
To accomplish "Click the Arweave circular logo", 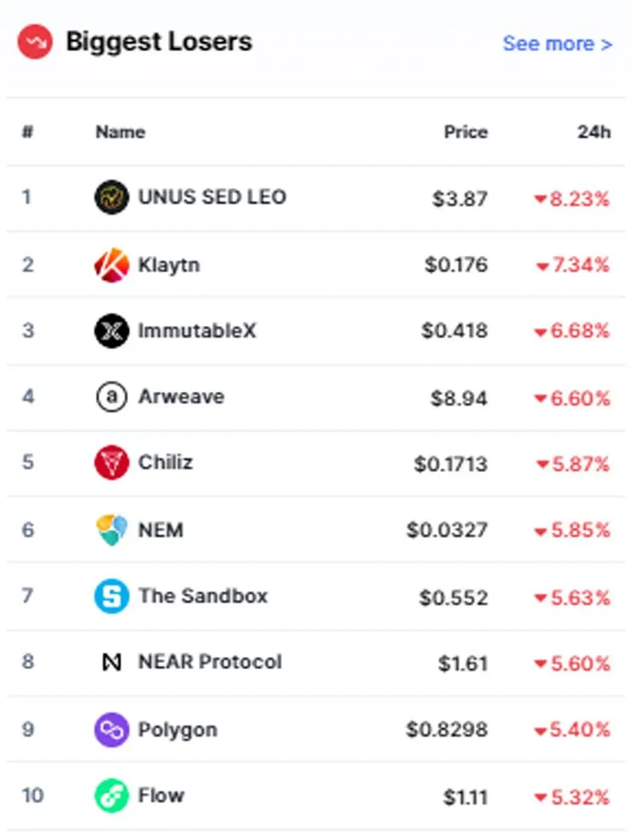I will (112, 397).
